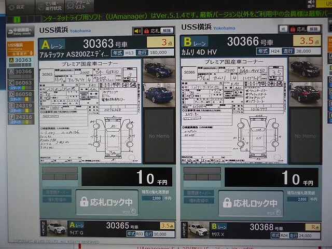Open the rear photo of black Camry
Image resolution: width=332 pixels, height=249 pixels.
(x=306, y=94)
